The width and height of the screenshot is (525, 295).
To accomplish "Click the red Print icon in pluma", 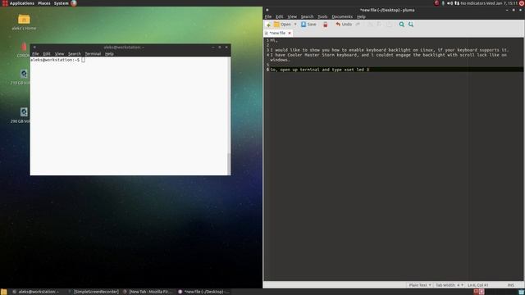I will pos(325,25).
